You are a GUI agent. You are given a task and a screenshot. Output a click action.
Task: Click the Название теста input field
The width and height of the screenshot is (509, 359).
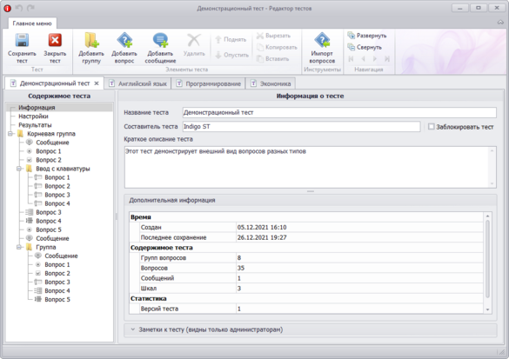(339, 112)
